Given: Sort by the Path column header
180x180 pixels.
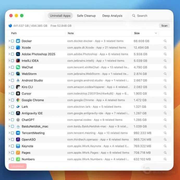Looking at the screenshot, I should pos(14,33).
